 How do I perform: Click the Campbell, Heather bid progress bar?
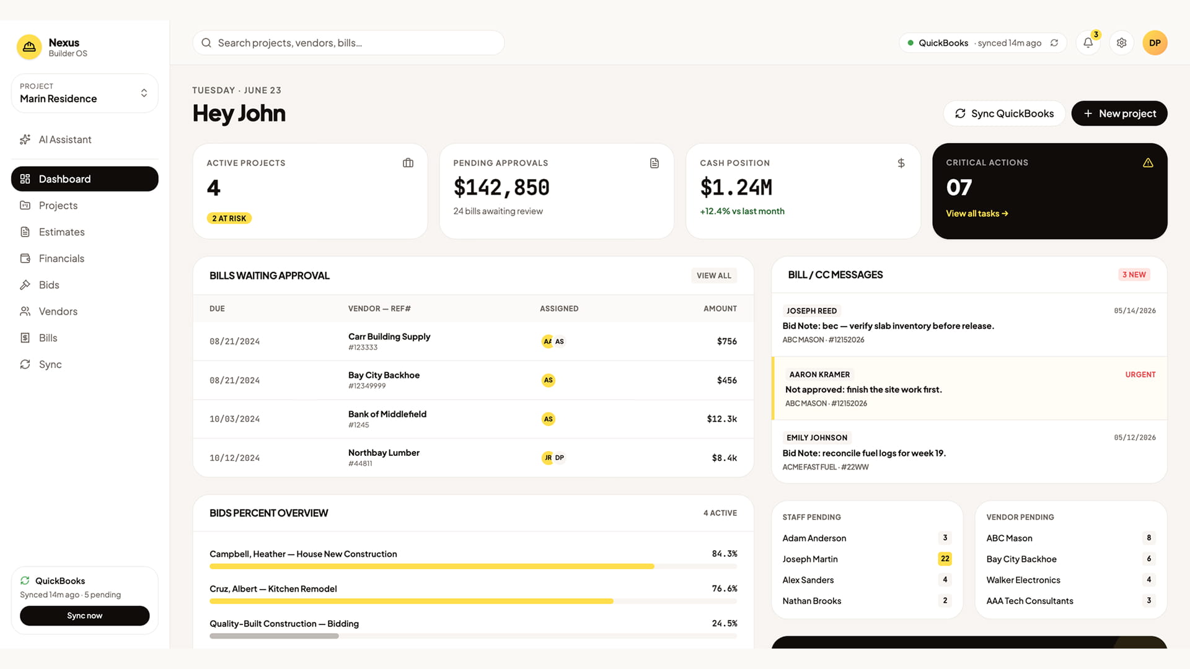tap(474, 566)
